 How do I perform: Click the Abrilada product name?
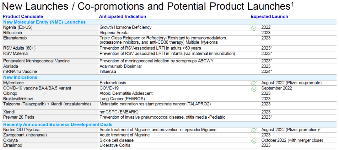click(11, 66)
